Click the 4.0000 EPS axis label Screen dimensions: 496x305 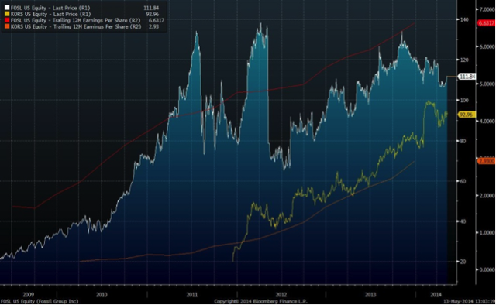tap(487, 121)
